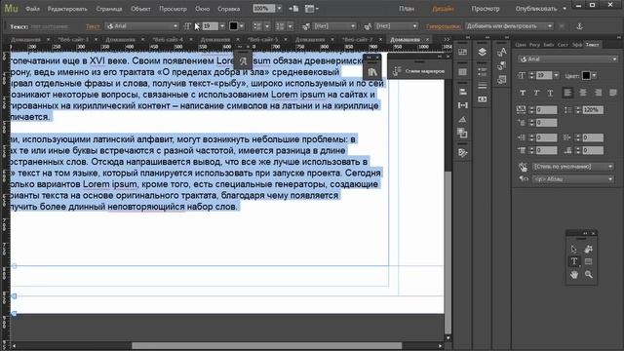Click the hand pointer style icon in Text panel
624x351 pixels.
pos(523,167)
